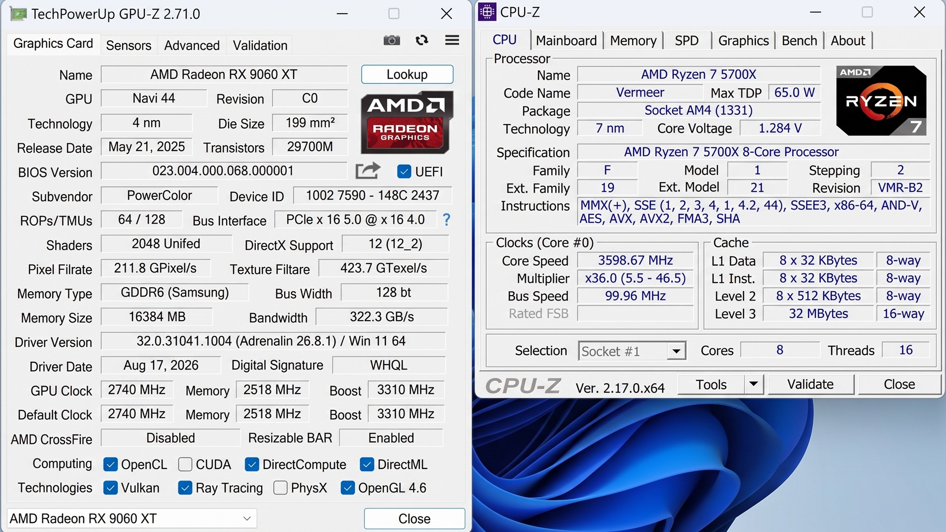Click the Bandwidth value 322.3 GB/s
The width and height of the screenshot is (946, 532).
(381, 317)
